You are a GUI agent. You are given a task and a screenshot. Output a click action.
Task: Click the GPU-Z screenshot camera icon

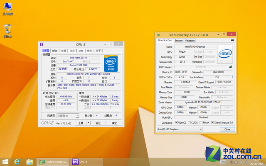pos(232,40)
